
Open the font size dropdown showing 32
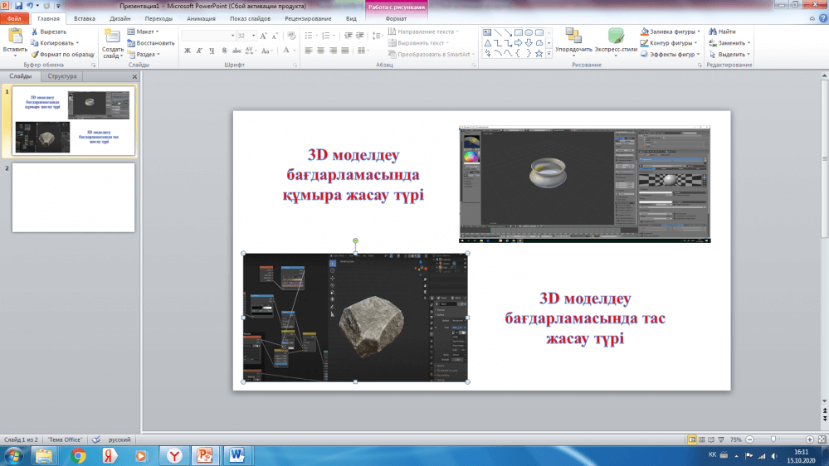(x=252, y=36)
